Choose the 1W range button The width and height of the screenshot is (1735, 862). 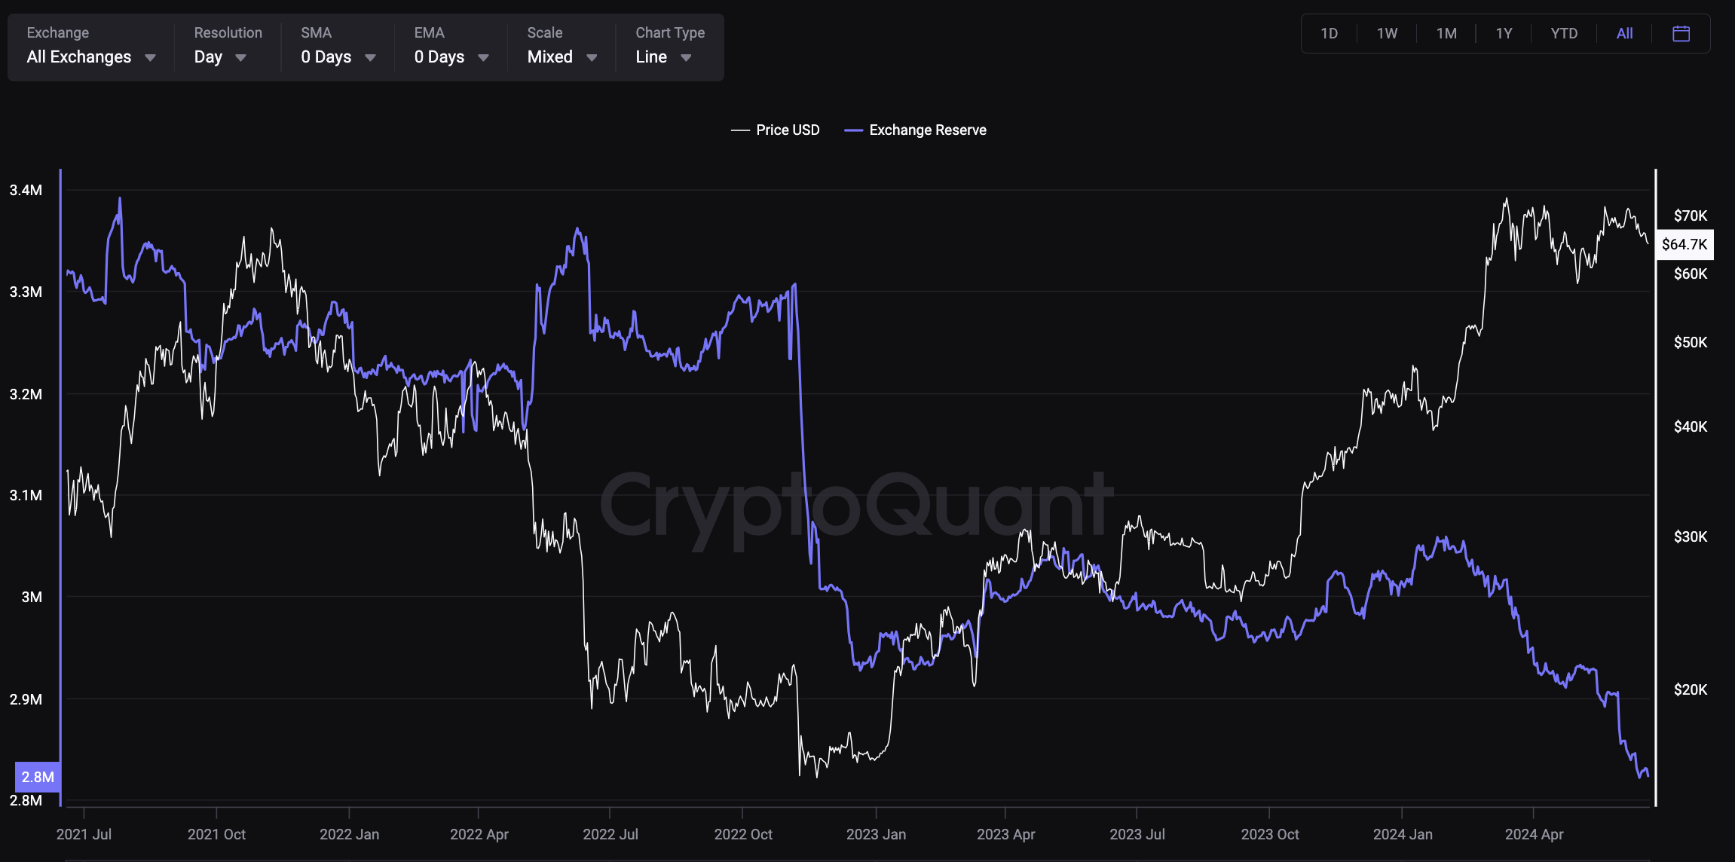[1387, 34]
